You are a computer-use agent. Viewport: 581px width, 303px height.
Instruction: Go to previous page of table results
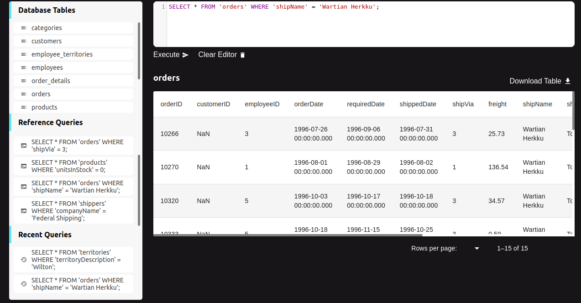[x=546, y=248]
